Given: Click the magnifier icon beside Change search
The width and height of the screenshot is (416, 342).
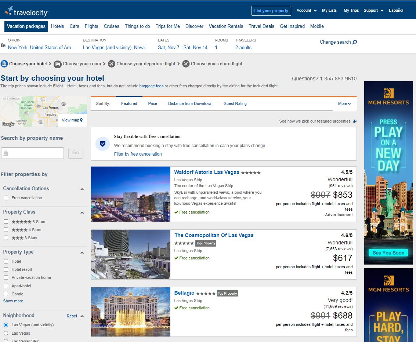Looking at the screenshot, I should [x=355, y=42].
